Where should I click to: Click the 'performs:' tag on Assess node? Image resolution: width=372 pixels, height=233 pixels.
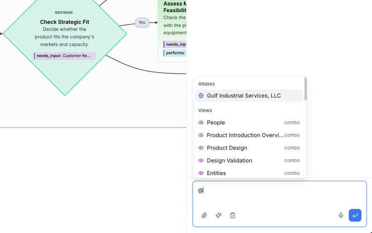175,53
